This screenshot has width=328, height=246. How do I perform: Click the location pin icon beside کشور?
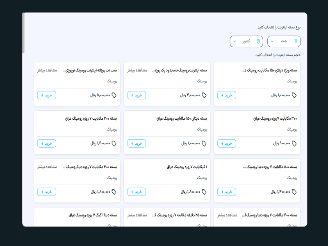(x=258, y=41)
